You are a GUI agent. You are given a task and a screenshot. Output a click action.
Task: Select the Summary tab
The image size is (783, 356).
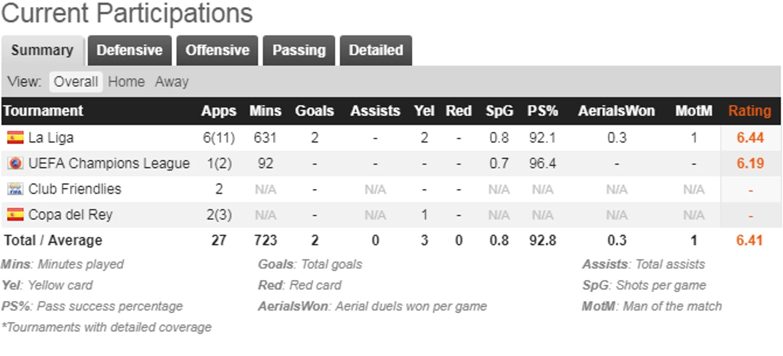point(42,50)
